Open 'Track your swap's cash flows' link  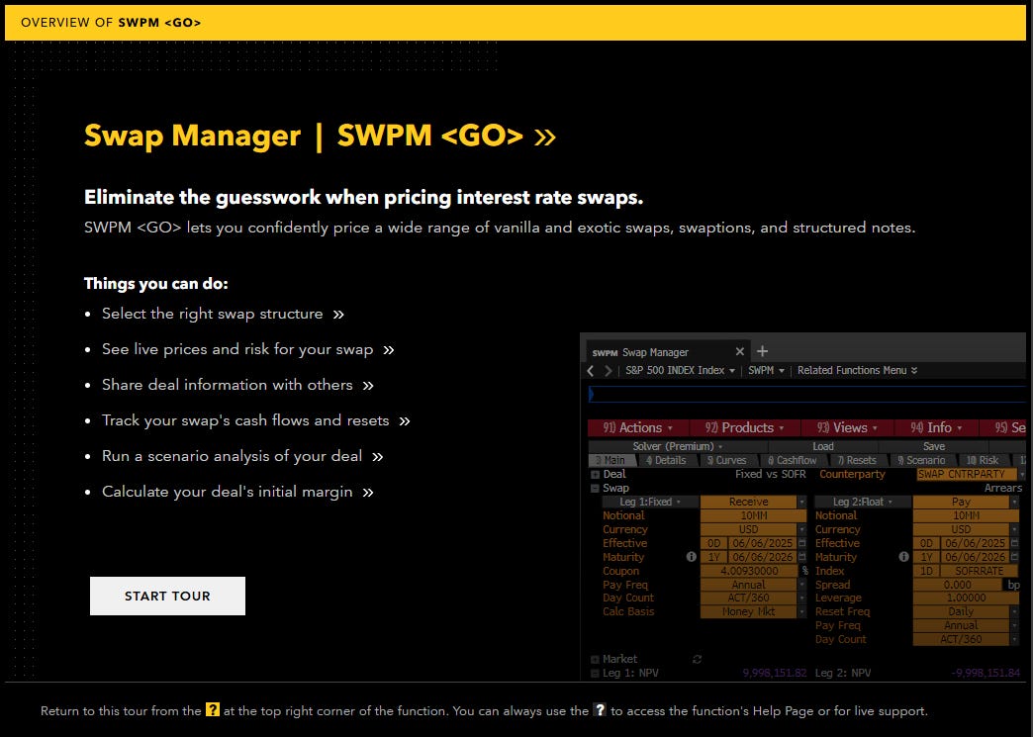click(x=255, y=420)
